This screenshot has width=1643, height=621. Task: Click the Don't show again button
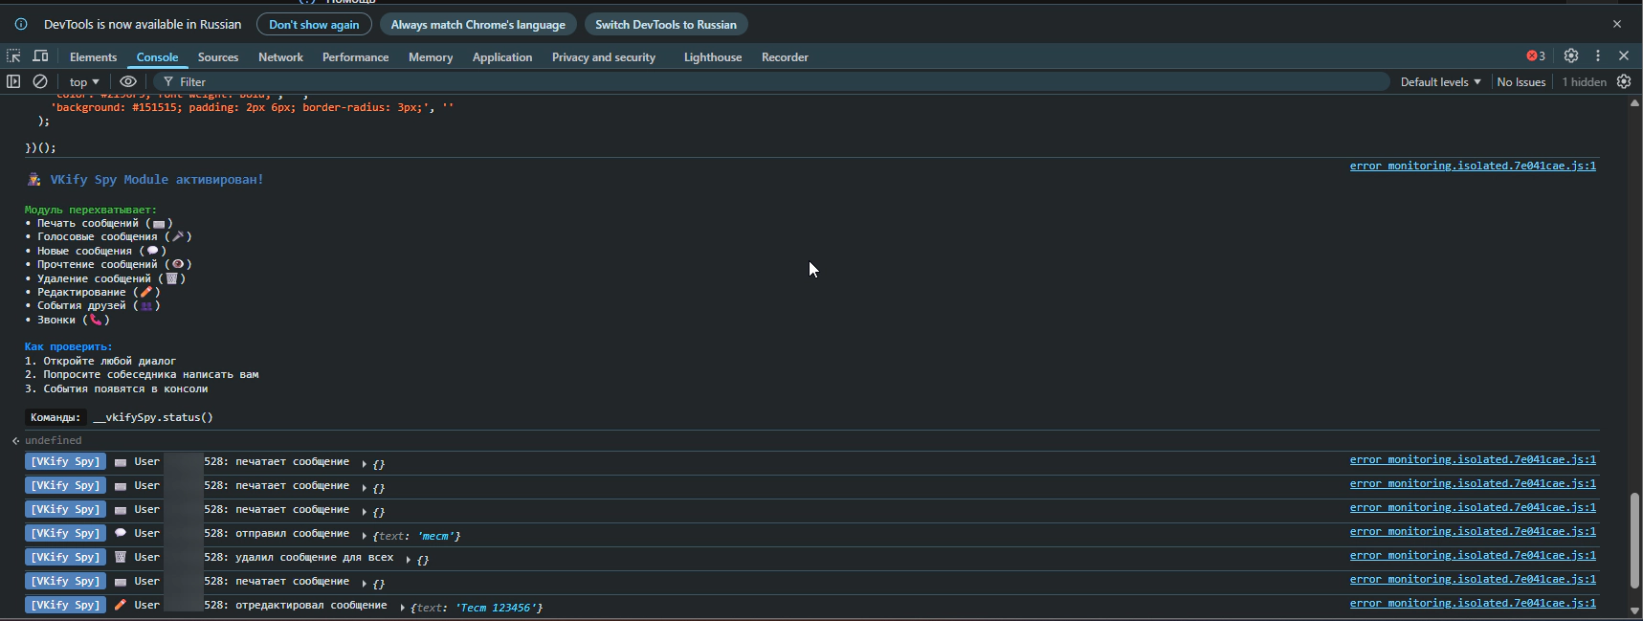(x=314, y=24)
